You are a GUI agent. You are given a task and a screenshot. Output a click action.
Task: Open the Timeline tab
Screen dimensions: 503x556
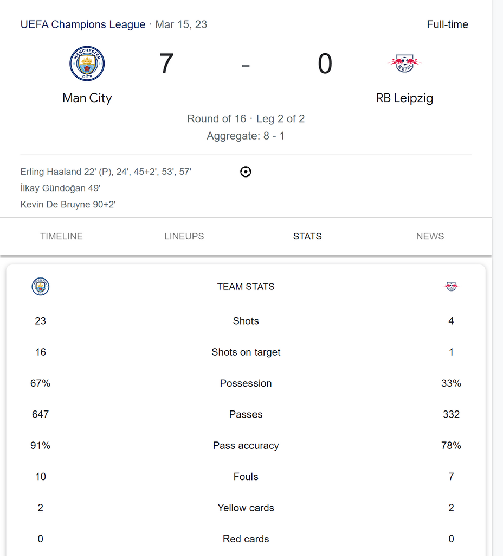(61, 236)
